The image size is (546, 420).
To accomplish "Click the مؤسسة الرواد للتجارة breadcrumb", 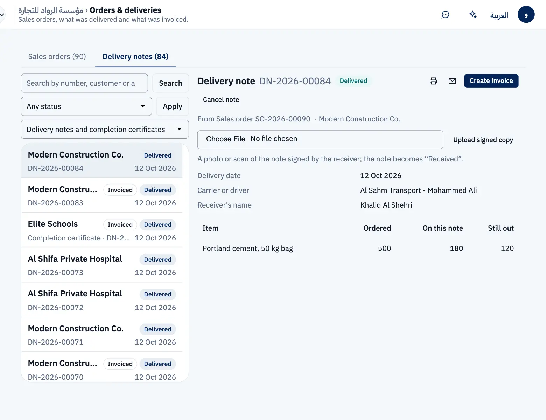I will (x=51, y=10).
